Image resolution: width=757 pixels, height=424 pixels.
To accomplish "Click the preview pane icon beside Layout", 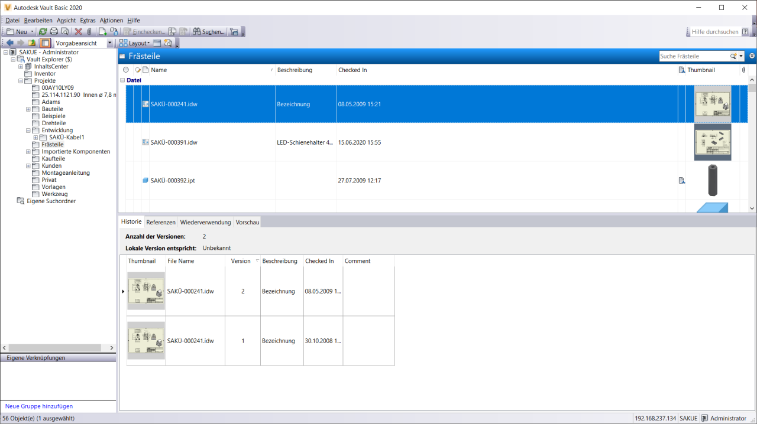I will tap(157, 43).
